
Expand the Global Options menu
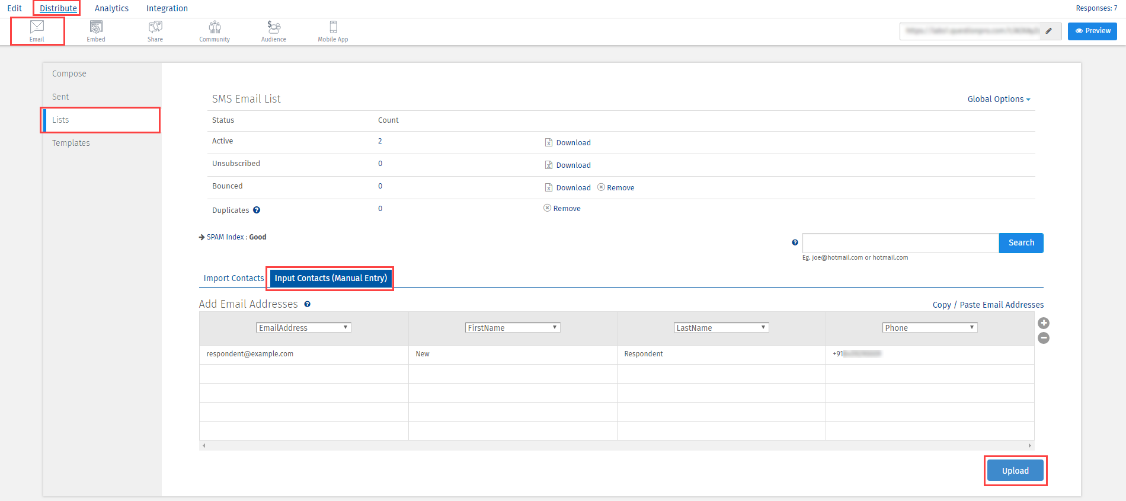999,99
